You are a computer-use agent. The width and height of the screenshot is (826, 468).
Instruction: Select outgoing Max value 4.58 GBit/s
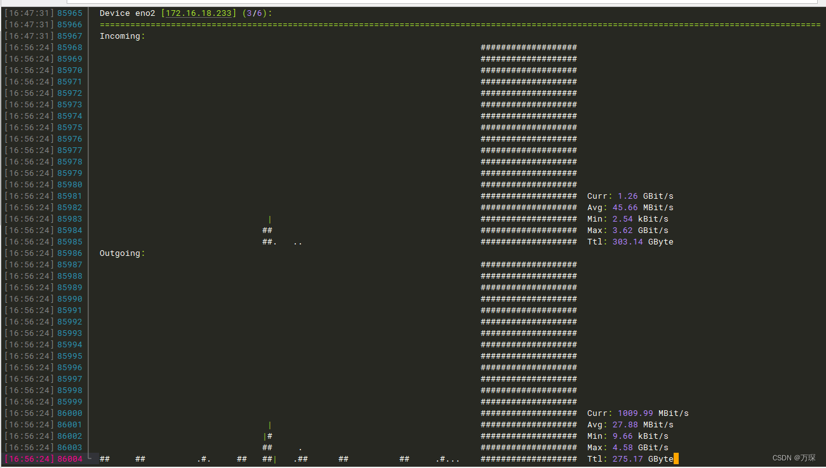(641, 448)
